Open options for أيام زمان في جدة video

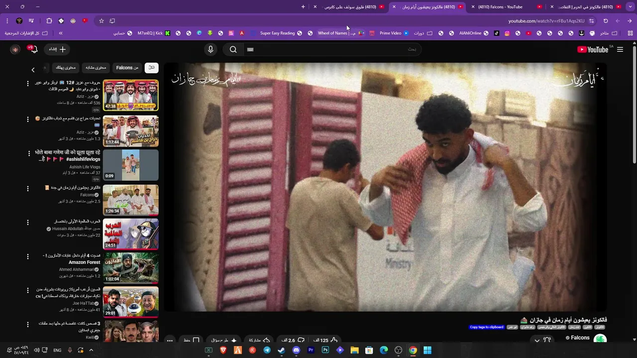[x=28, y=188]
